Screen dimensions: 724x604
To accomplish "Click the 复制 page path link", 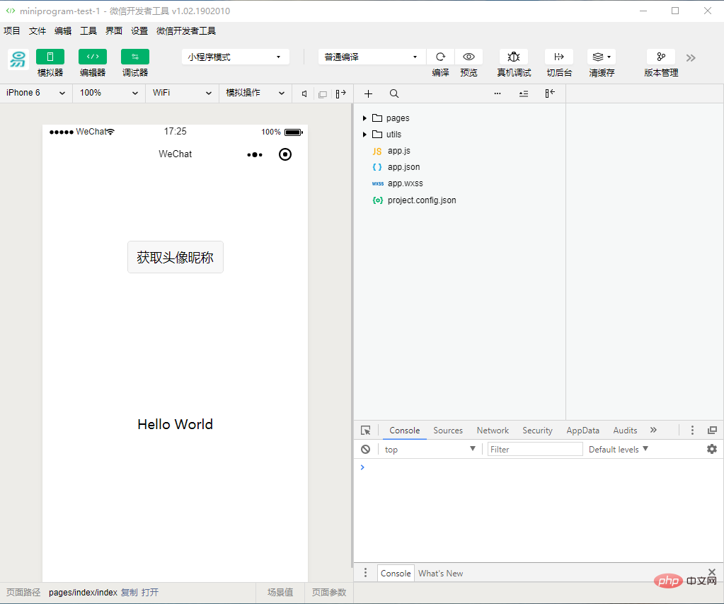I will point(130,593).
